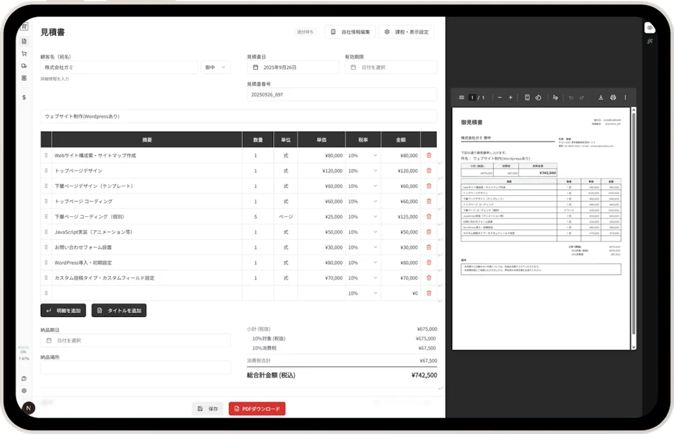The width and height of the screenshot is (674, 434).
Task: Click the PDF viewer download icon
Action: pos(600,97)
